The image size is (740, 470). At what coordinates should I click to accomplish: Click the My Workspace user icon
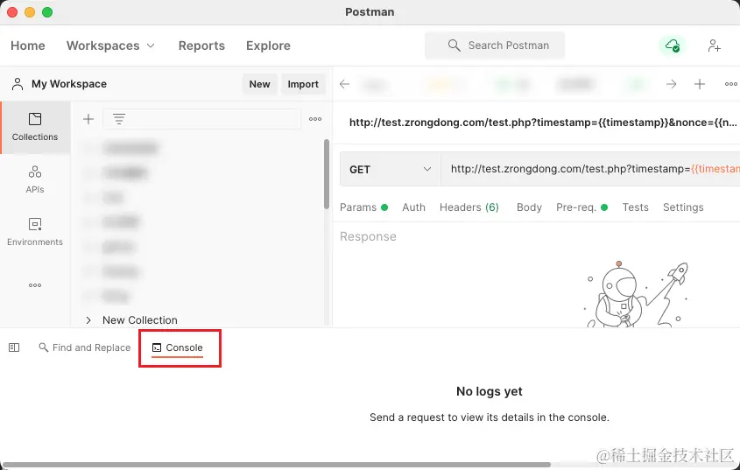tap(18, 84)
